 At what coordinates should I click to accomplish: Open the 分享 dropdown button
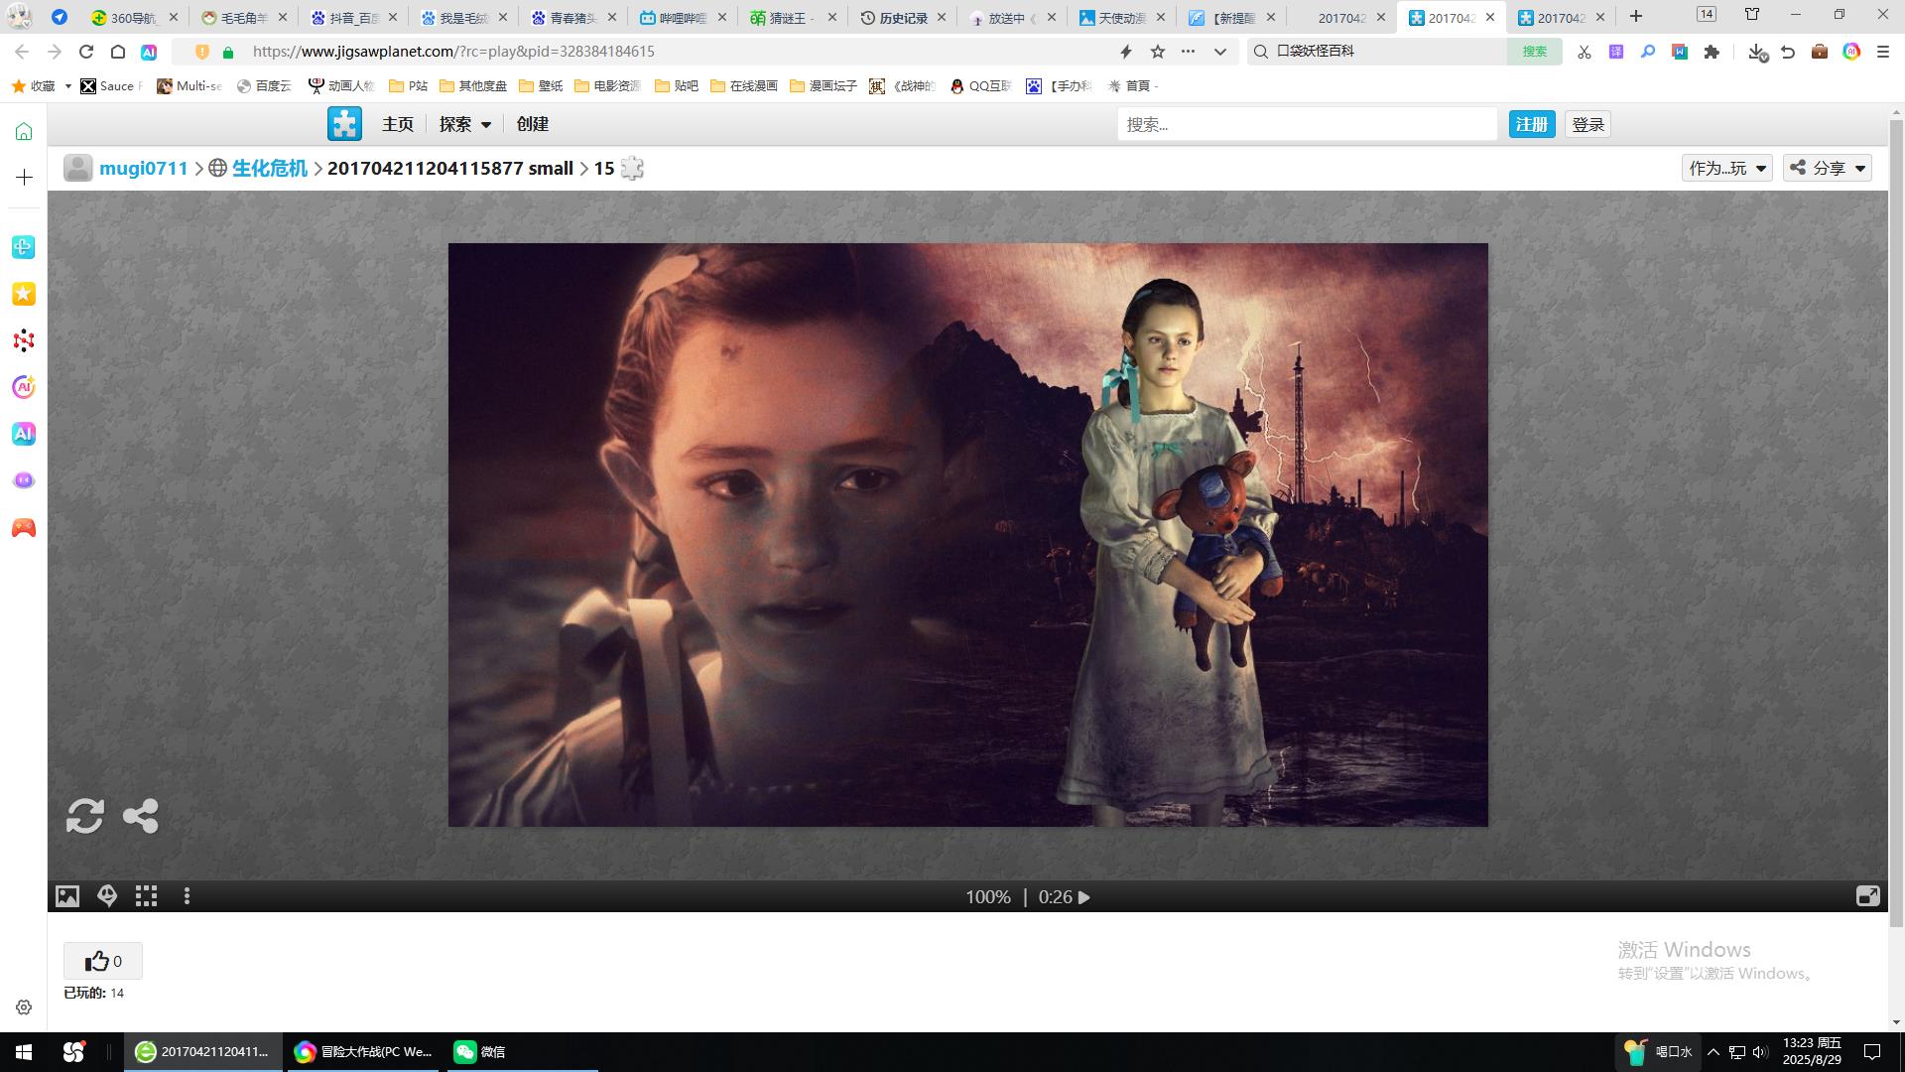(1828, 168)
